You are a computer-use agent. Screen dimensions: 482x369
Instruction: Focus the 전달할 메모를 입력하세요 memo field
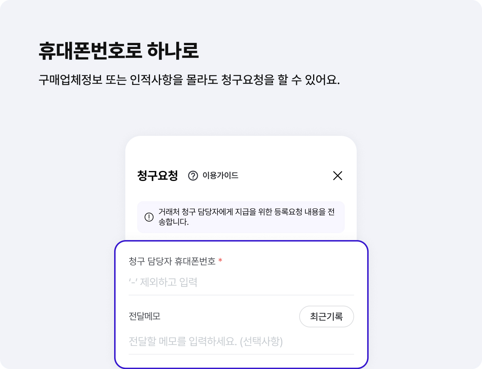tap(241, 342)
